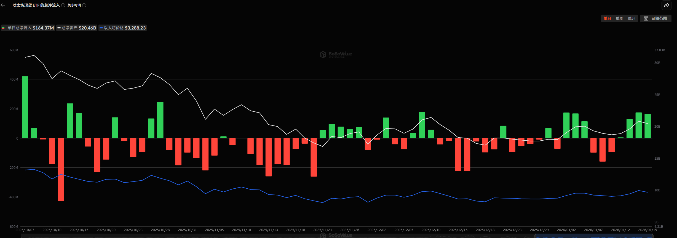
Task: Click the left handle of range slider
Action: tap(535, 236)
